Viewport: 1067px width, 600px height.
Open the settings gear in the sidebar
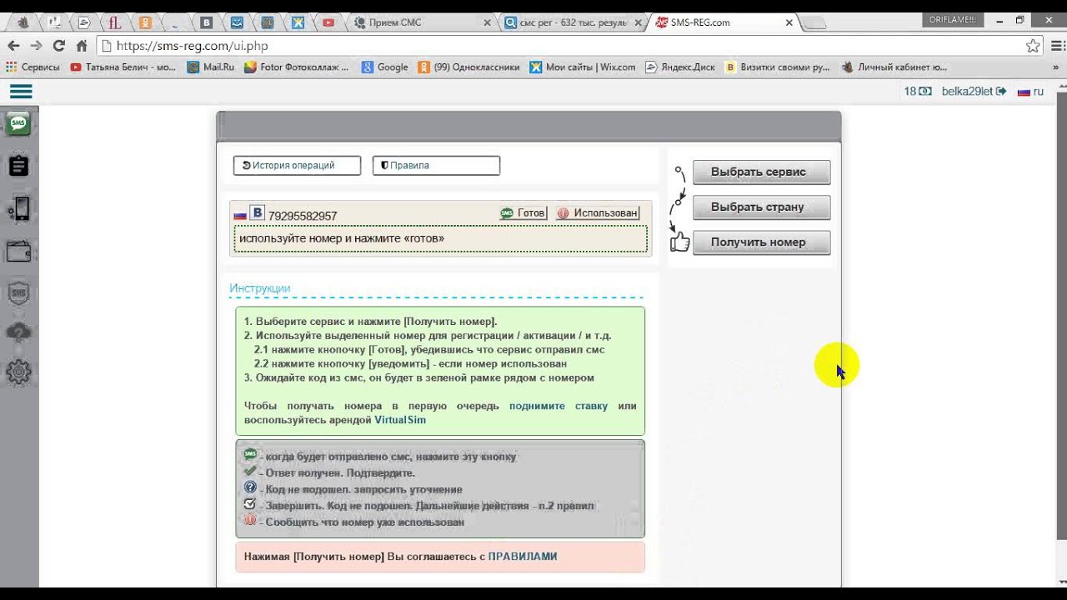pos(18,372)
